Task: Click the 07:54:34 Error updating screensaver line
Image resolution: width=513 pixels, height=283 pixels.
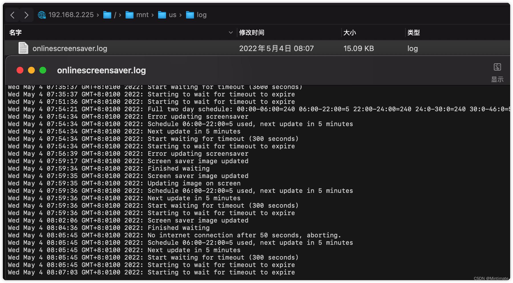Action: point(128,117)
